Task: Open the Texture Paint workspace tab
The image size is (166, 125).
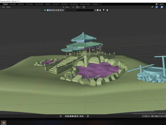Action: (39, 4)
